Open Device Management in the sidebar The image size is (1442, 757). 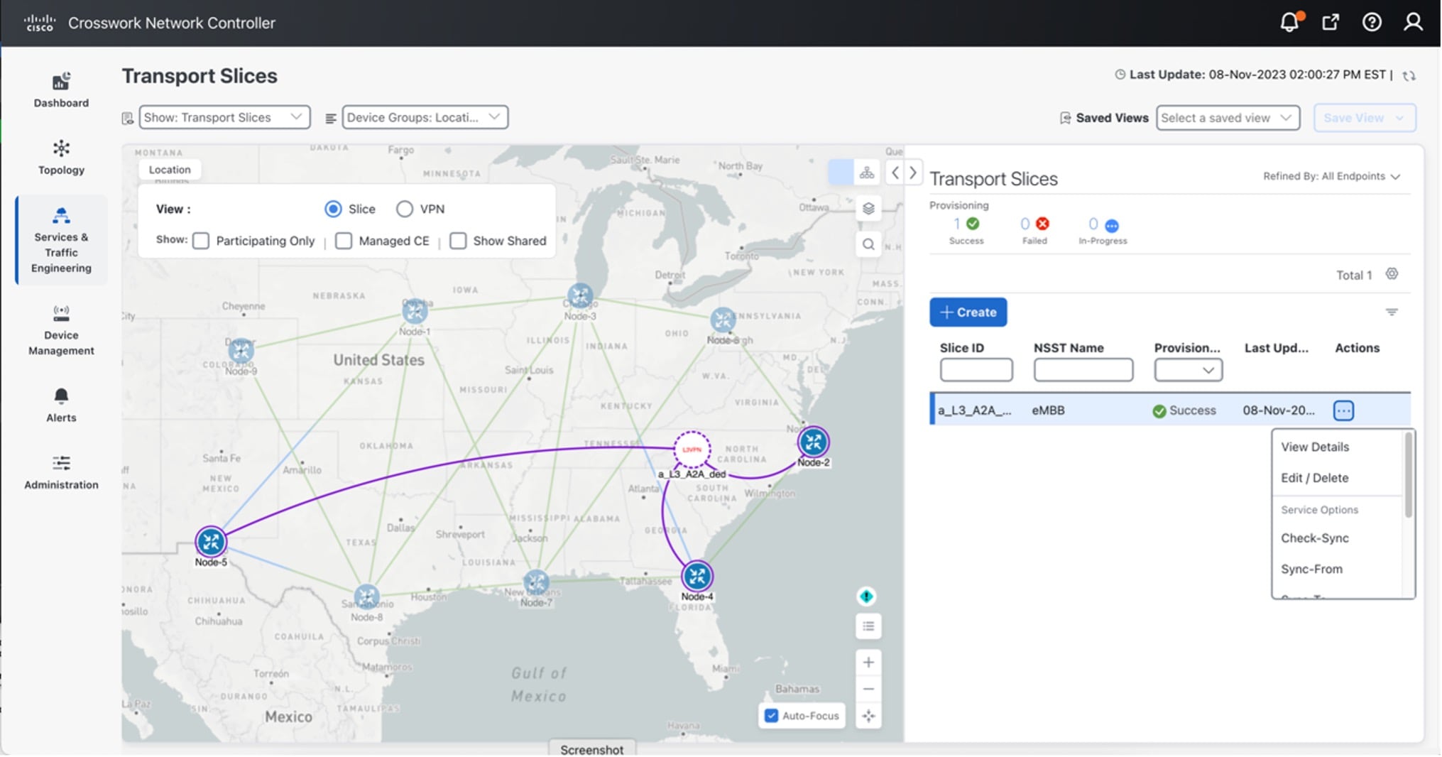[x=61, y=330]
